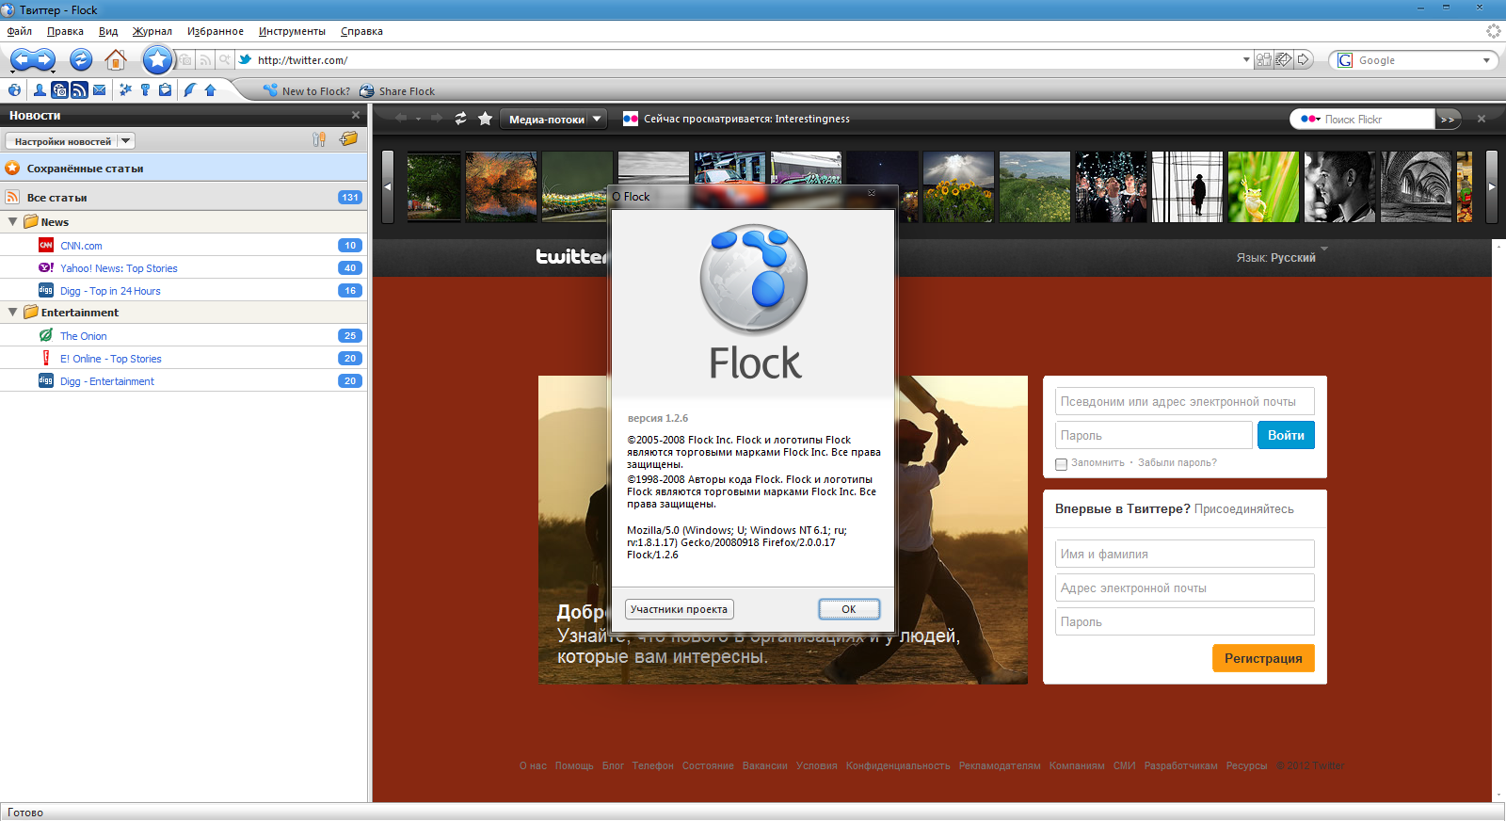Close the Новости sidebar panel
Viewport: 1506px width, 821px height.
(356, 115)
